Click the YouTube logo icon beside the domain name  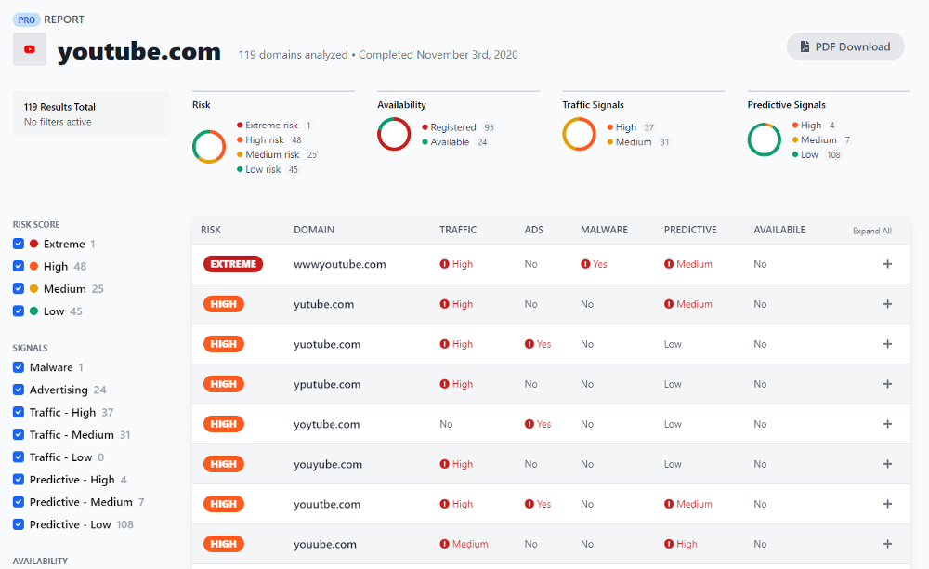coord(29,49)
